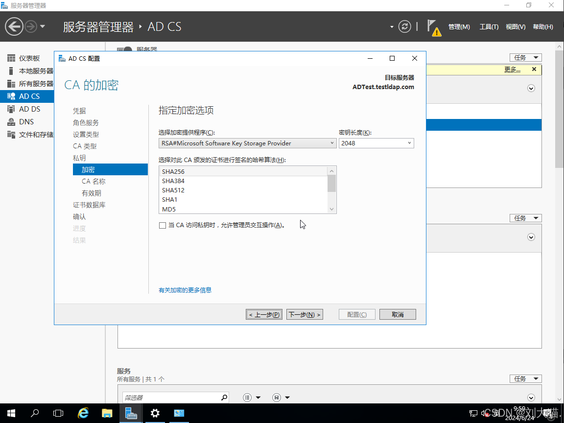Open the navigation history dropdown arrow
The height and width of the screenshot is (423, 564).
click(x=43, y=26)
